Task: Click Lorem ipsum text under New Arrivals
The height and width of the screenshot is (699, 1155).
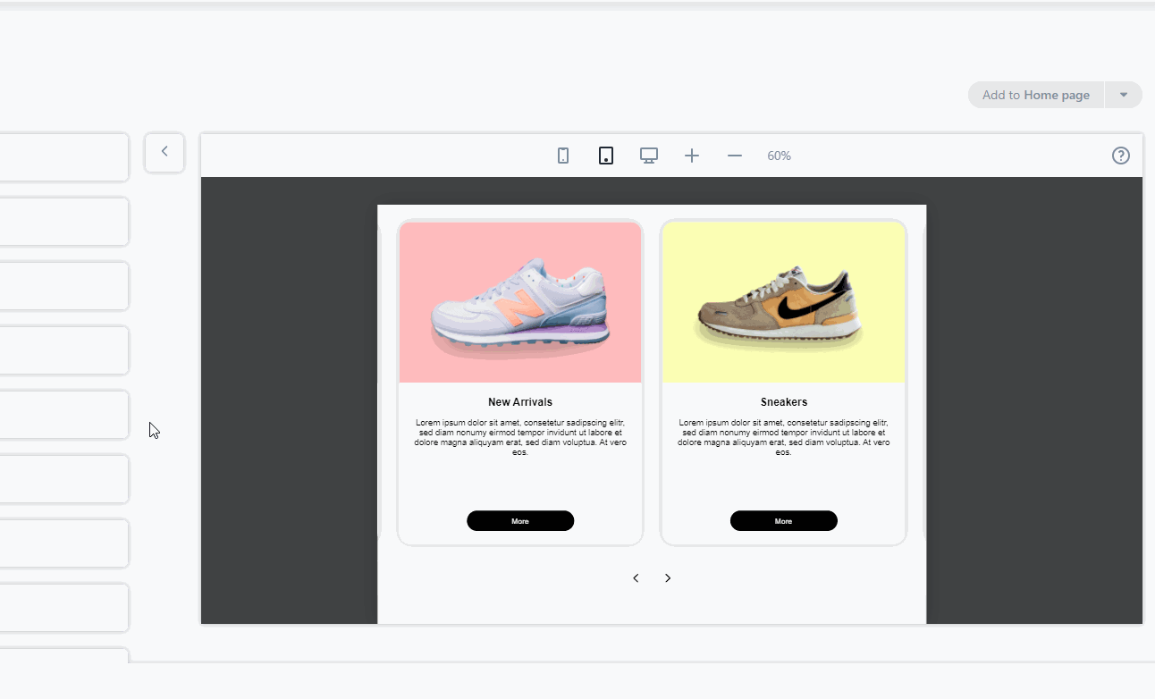Action: [x=520, y=437]
